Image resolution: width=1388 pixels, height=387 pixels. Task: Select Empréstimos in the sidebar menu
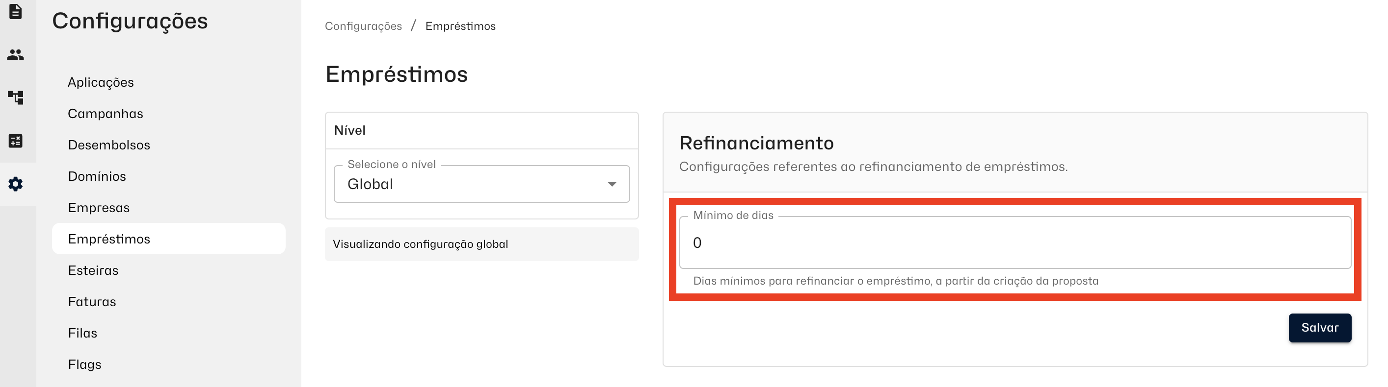[x=109, y=239]
